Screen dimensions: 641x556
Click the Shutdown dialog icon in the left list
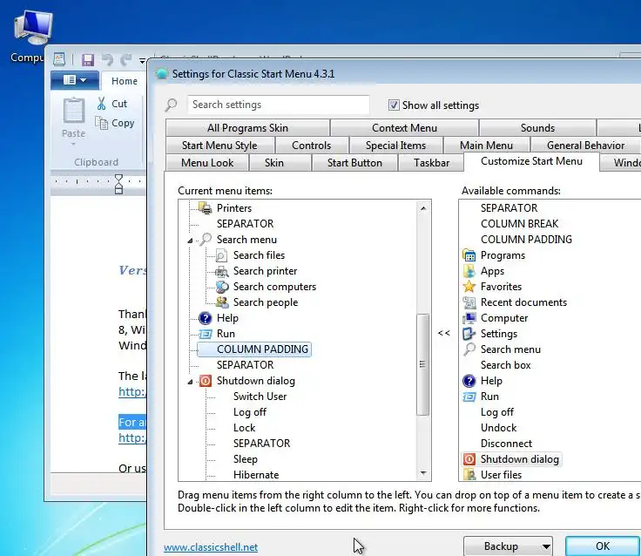[206, 381]
